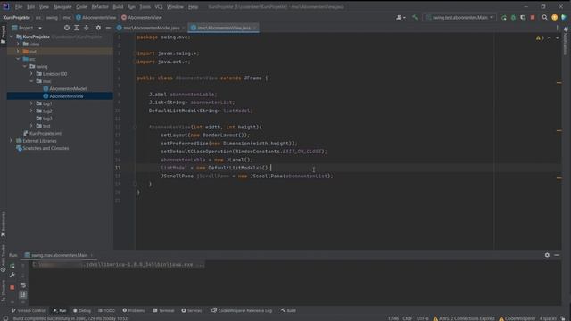Open the Project panel gear options

pyautogui.click(x=98, y=28)
